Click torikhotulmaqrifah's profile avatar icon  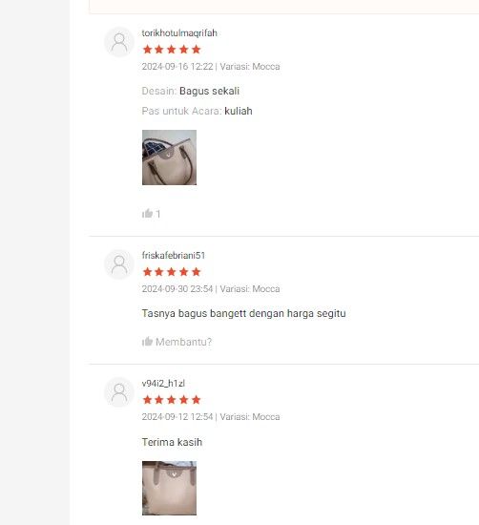[119, 42]
